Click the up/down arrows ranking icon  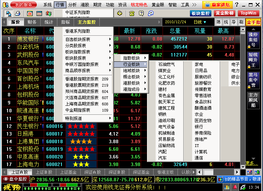click(x=49, y=14)
